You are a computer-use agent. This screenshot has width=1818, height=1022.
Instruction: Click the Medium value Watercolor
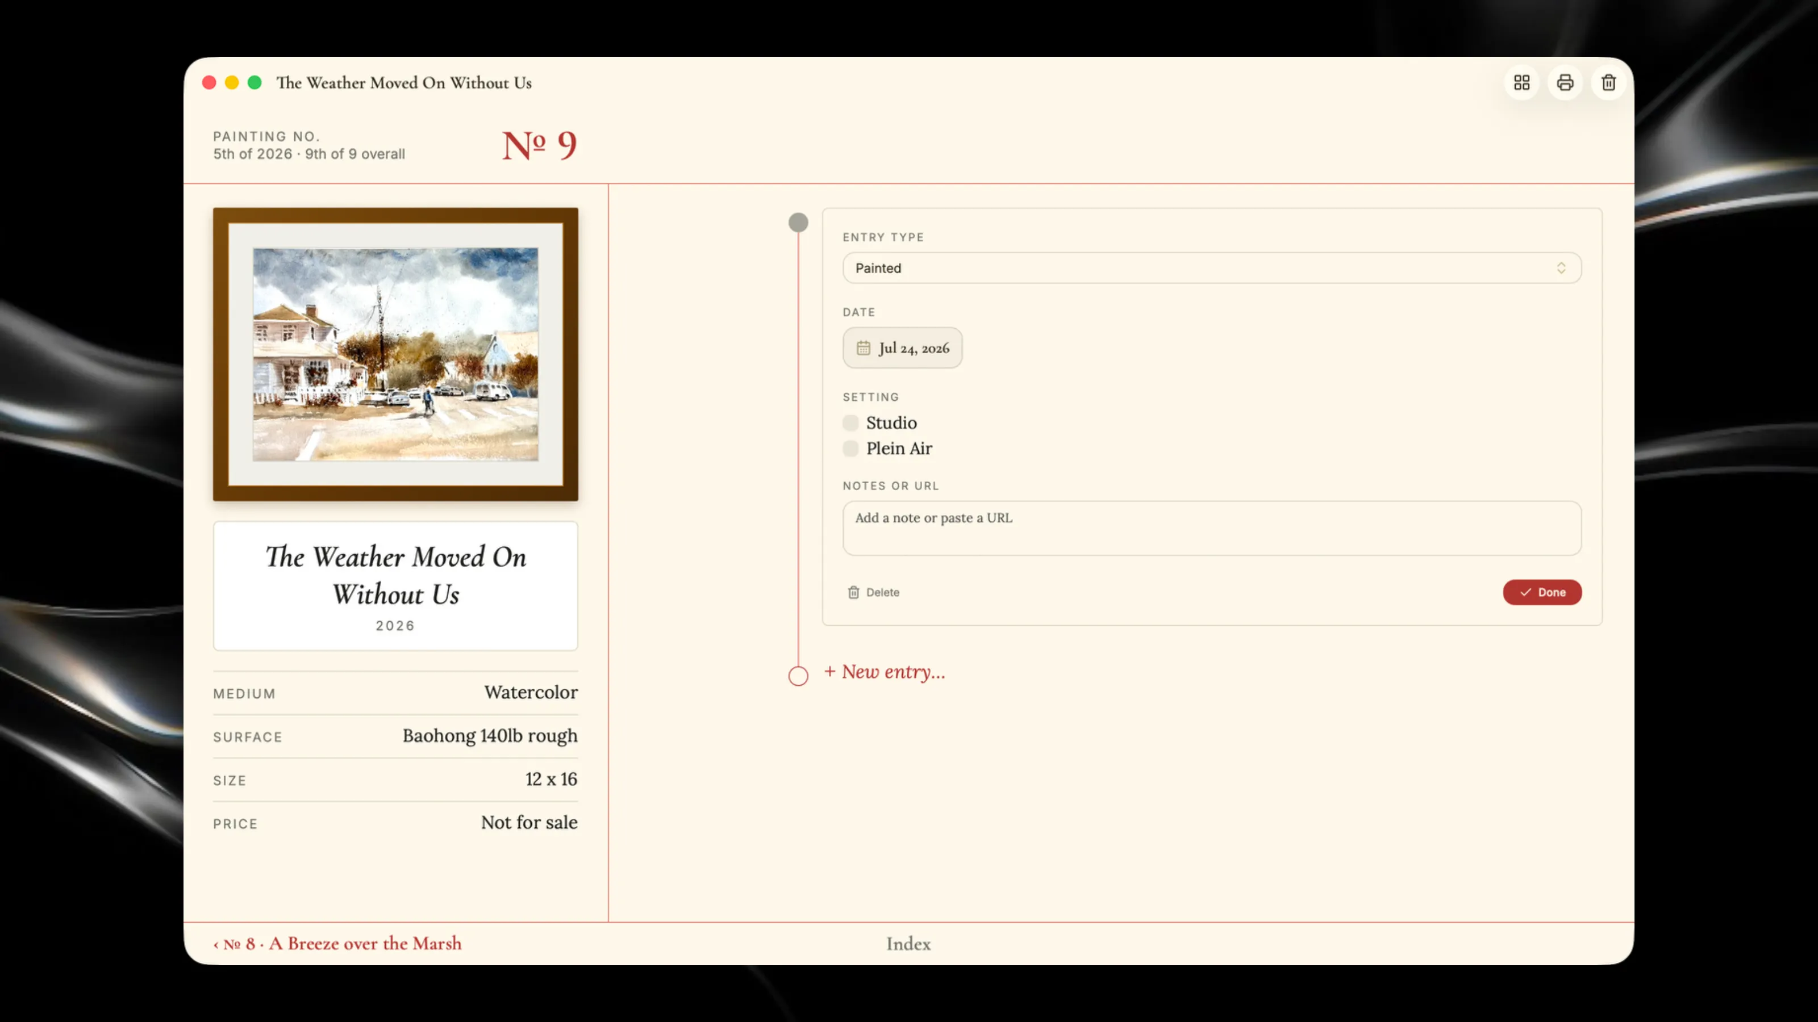tap(531, 693)
